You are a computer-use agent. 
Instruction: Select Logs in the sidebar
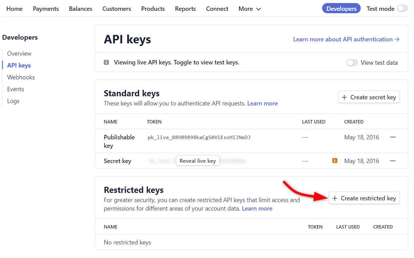13,101
